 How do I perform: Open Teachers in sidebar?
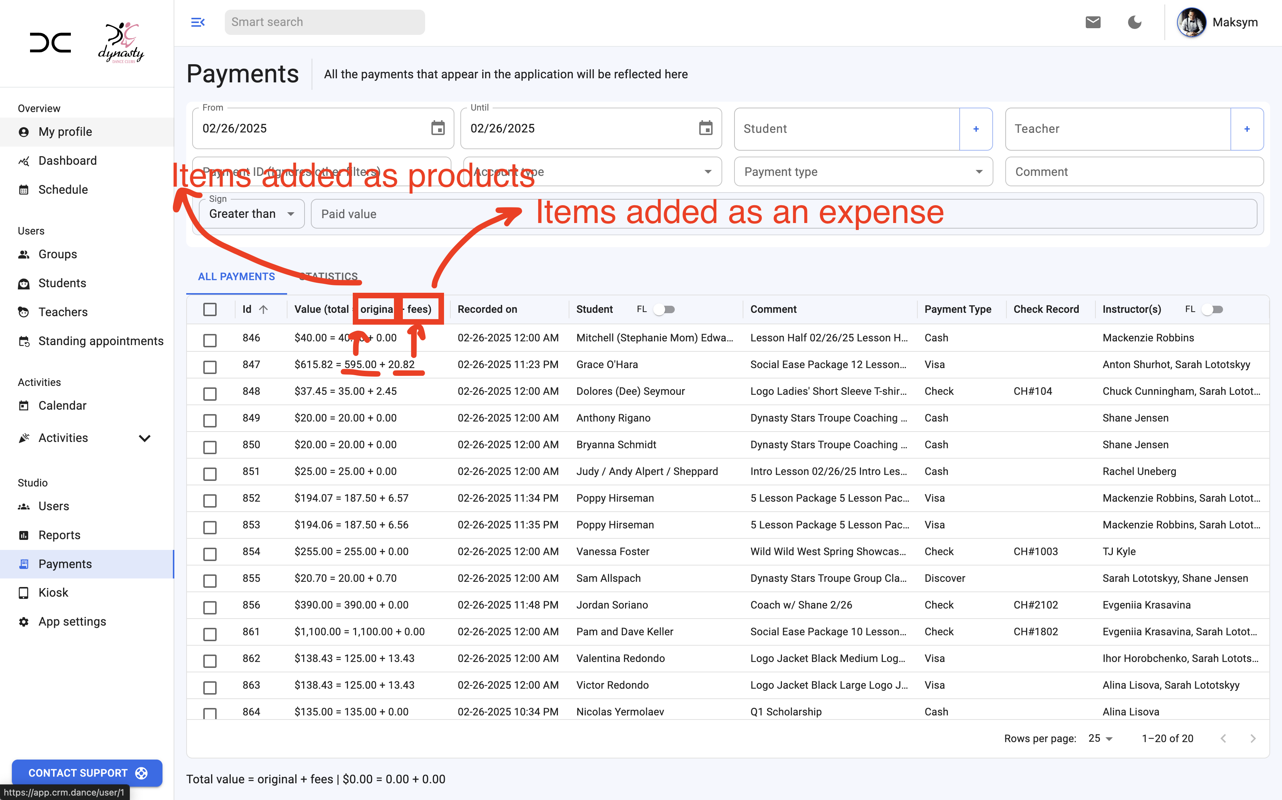tap(87, 312)
